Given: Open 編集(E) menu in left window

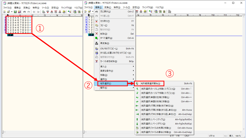Looking at the screenshot, I should click(18, 8).
